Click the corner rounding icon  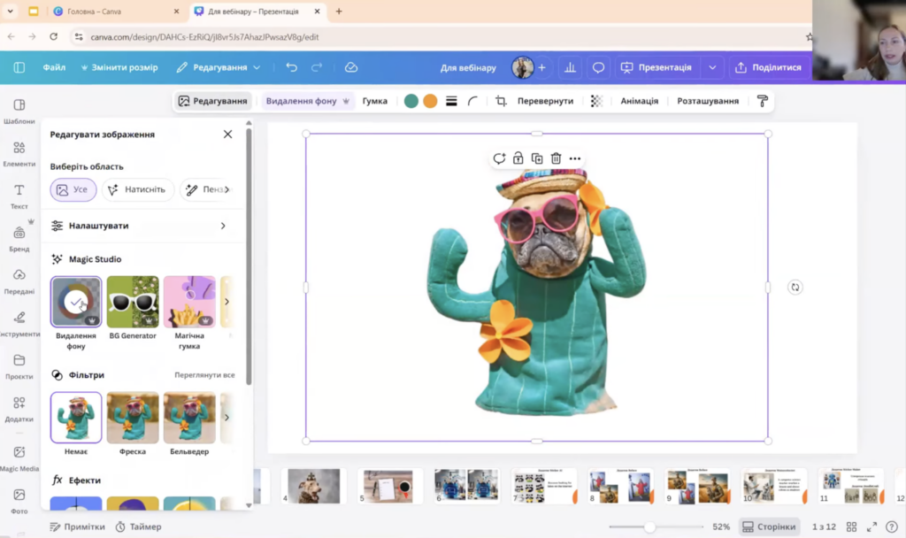tap(472, 101)
